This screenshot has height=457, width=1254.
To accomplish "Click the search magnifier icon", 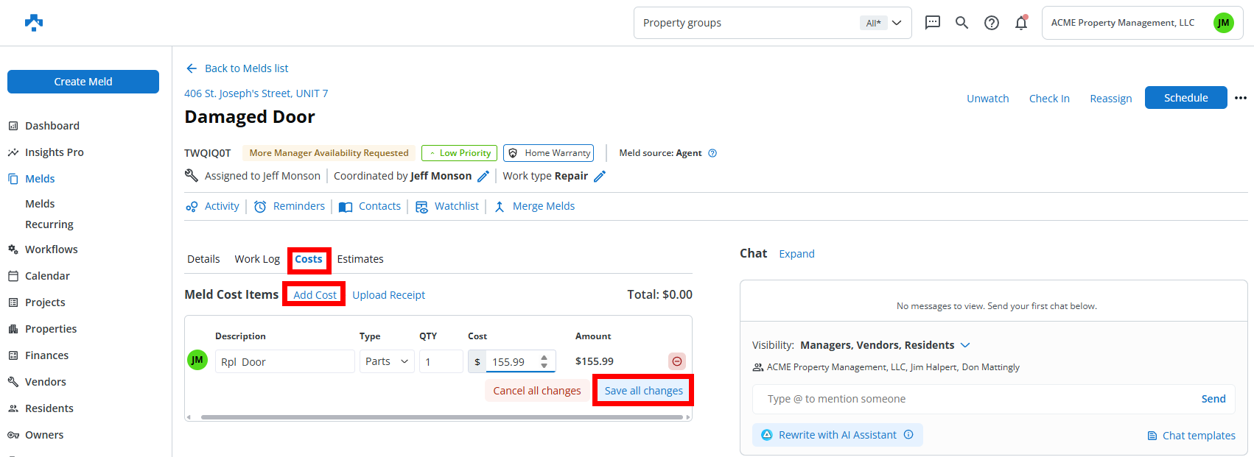I will 961,23.
